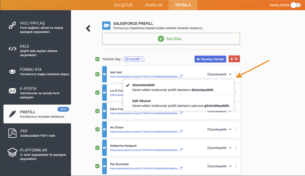This screenshot has height=176, width=305.
Task: Click chain link icon for Hızlı Paylaş
Action: click(12, 26)
